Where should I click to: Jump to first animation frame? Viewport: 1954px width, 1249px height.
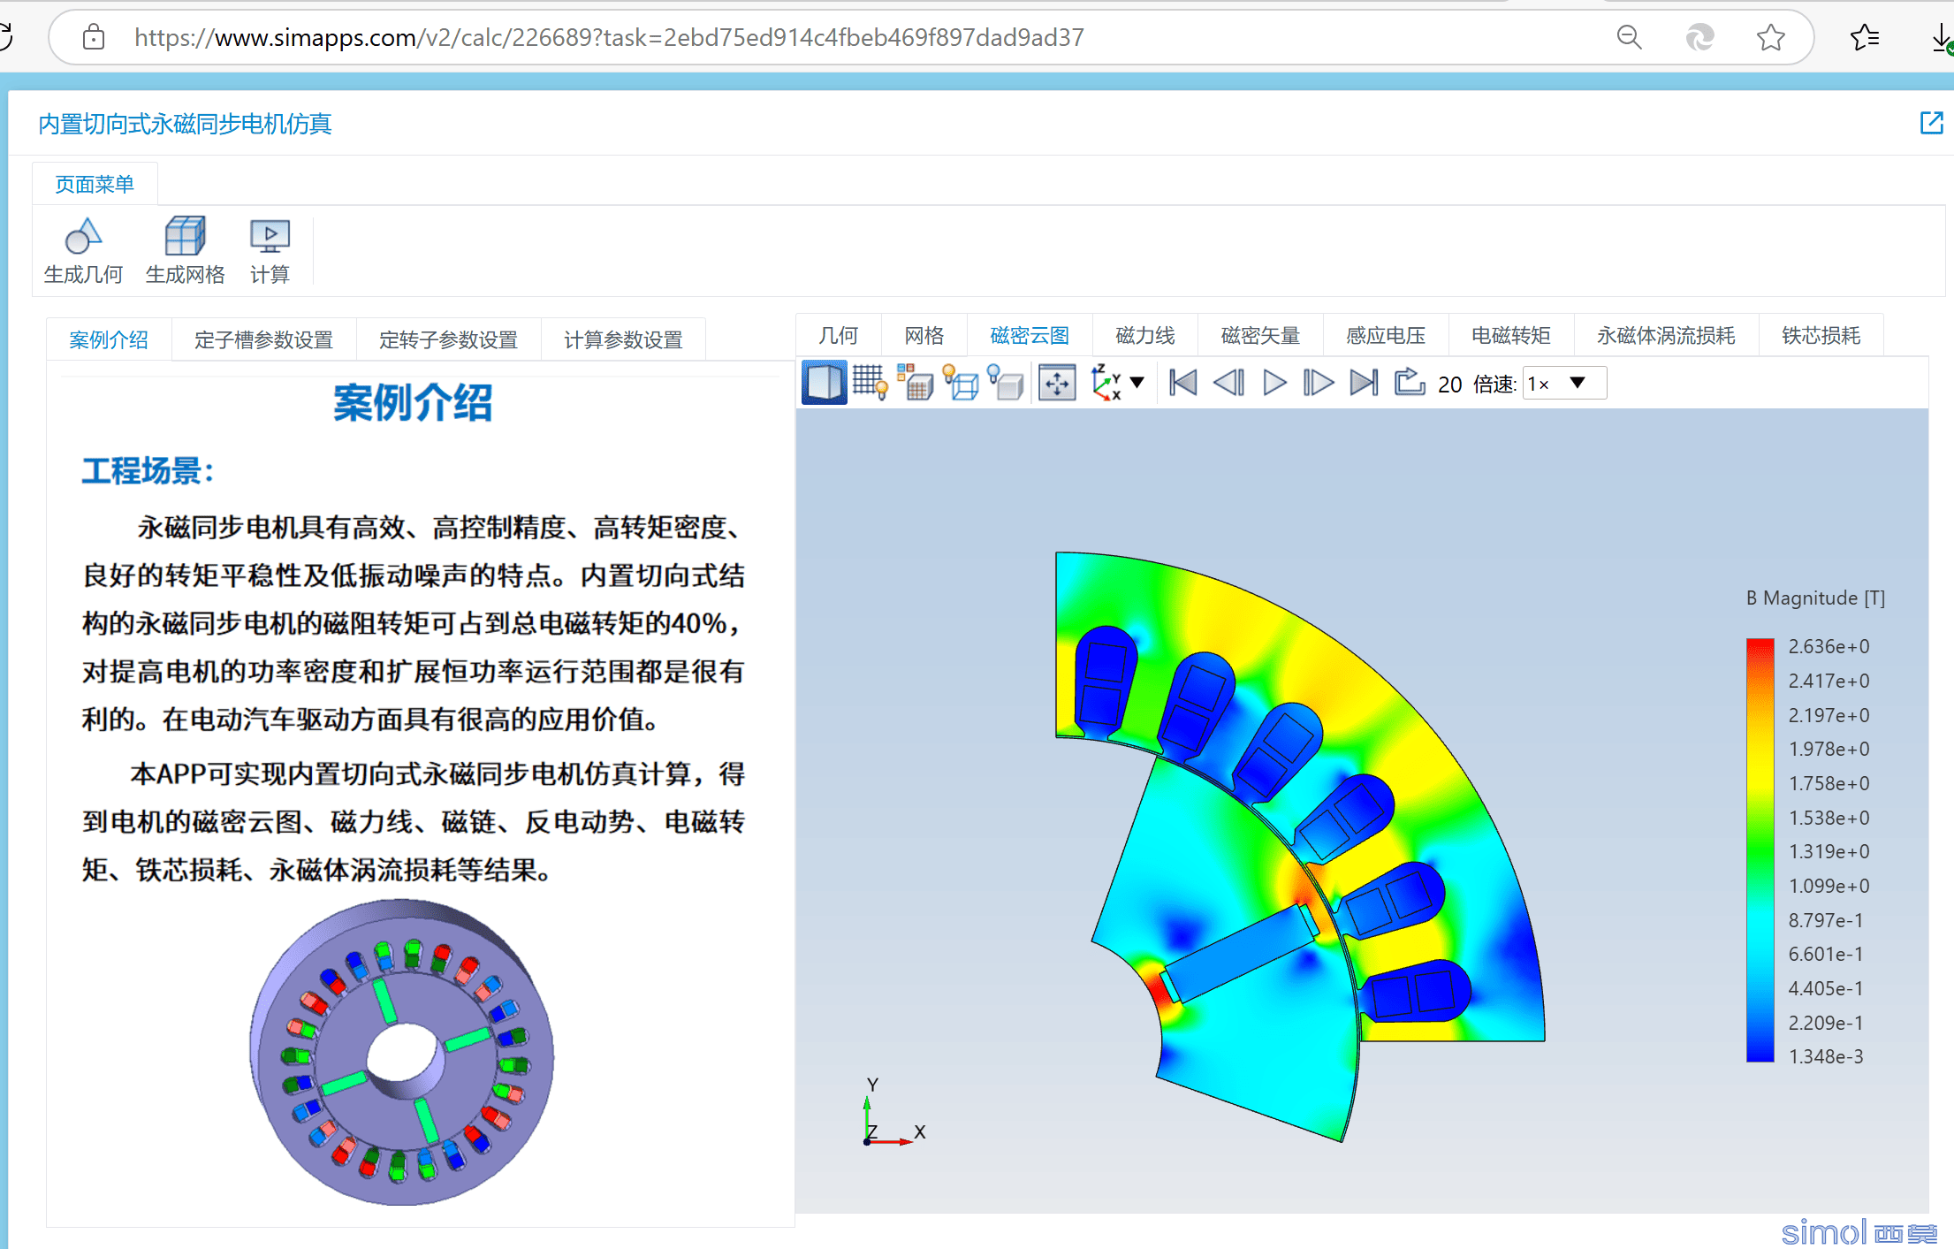[x=1182, y=383]
